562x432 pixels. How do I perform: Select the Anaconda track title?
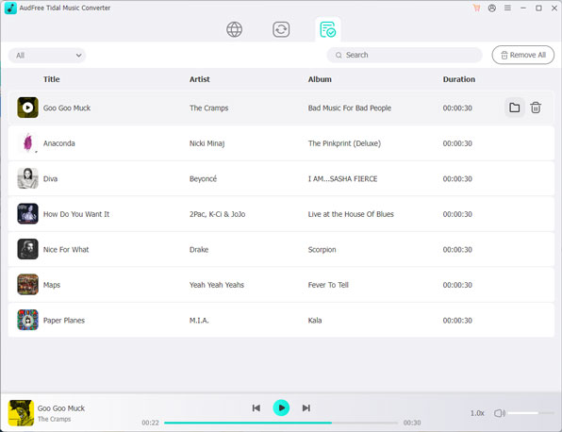pos(59,143)
